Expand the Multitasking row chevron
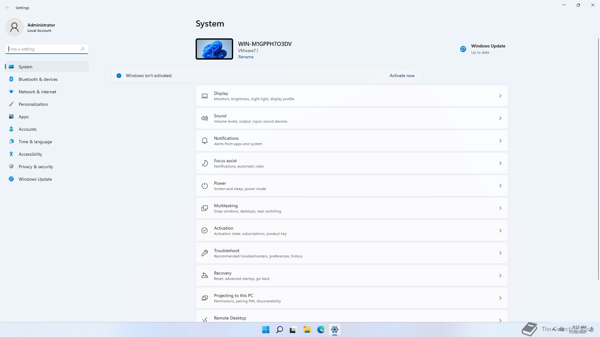Viewport: 600px width, 337px height. point(500,208)
